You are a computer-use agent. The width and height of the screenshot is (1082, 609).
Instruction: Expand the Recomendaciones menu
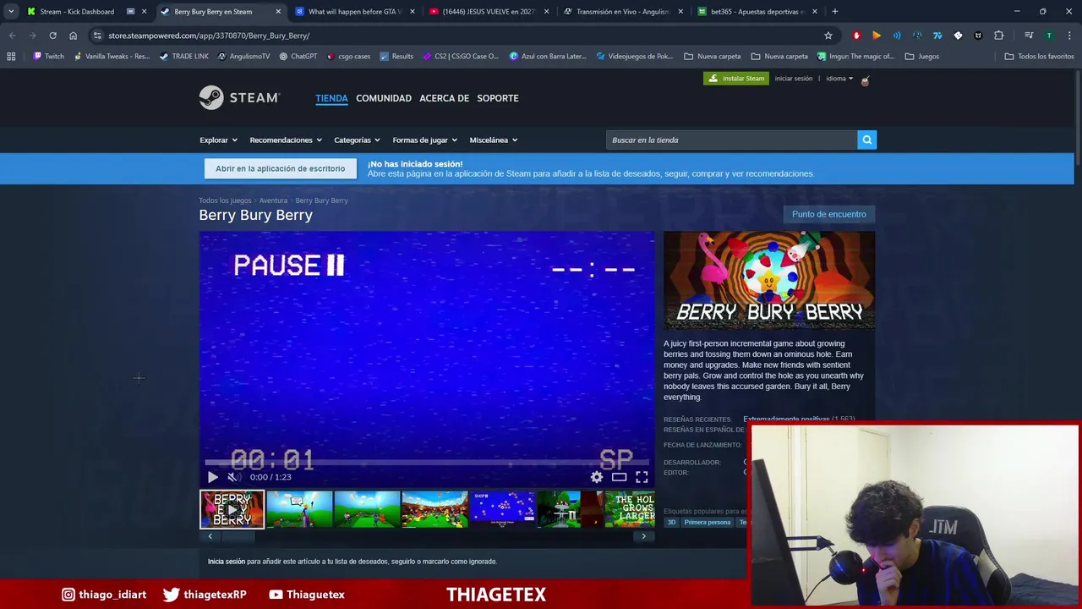(x=285, y=140)
